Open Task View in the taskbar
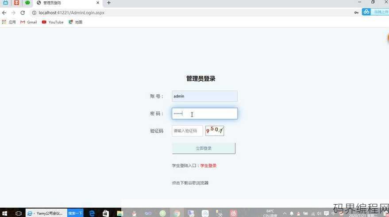 18,213
